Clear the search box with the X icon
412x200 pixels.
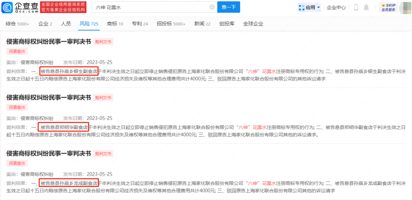click(x=212, y=7)
